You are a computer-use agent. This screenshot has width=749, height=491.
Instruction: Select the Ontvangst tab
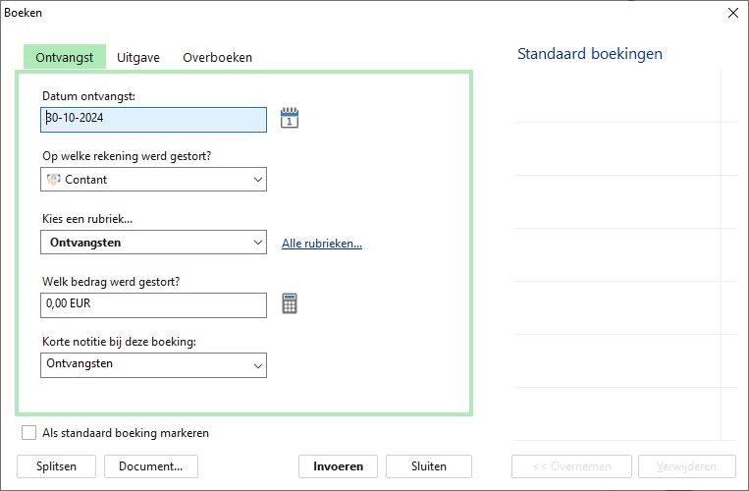pos(65,57)
